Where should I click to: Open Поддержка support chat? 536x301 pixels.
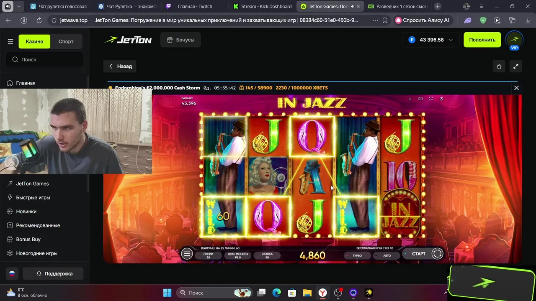53,274
